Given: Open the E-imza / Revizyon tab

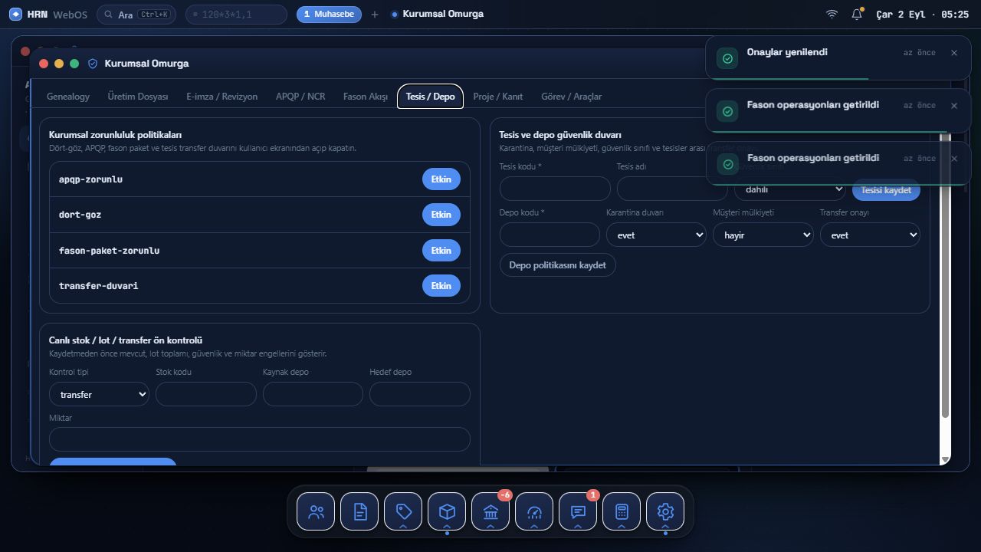Looking at the screenshot, I should click(222, 97).
